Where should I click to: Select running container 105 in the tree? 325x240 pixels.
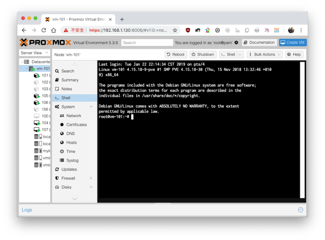coord(42,96)
